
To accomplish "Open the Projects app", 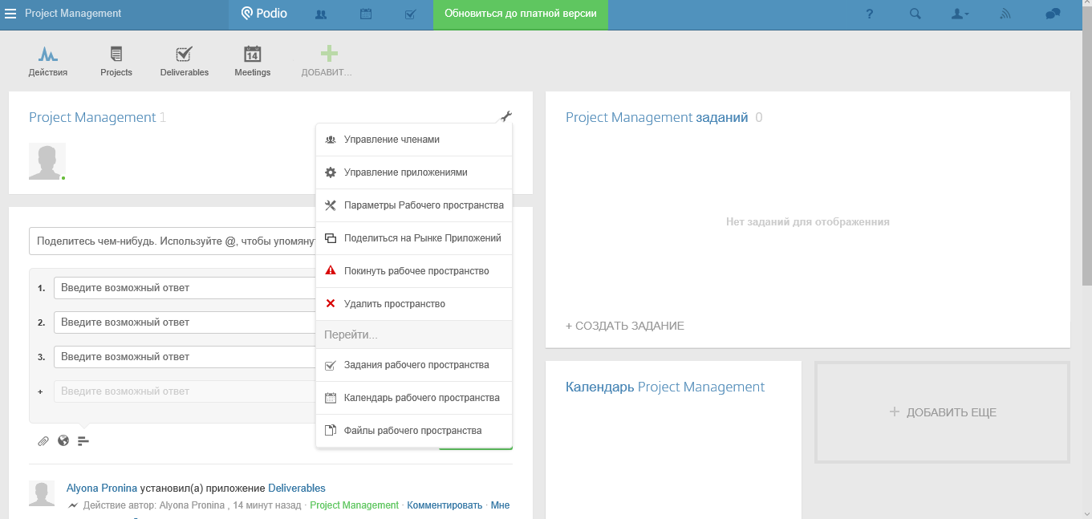I will pos(116,62).
